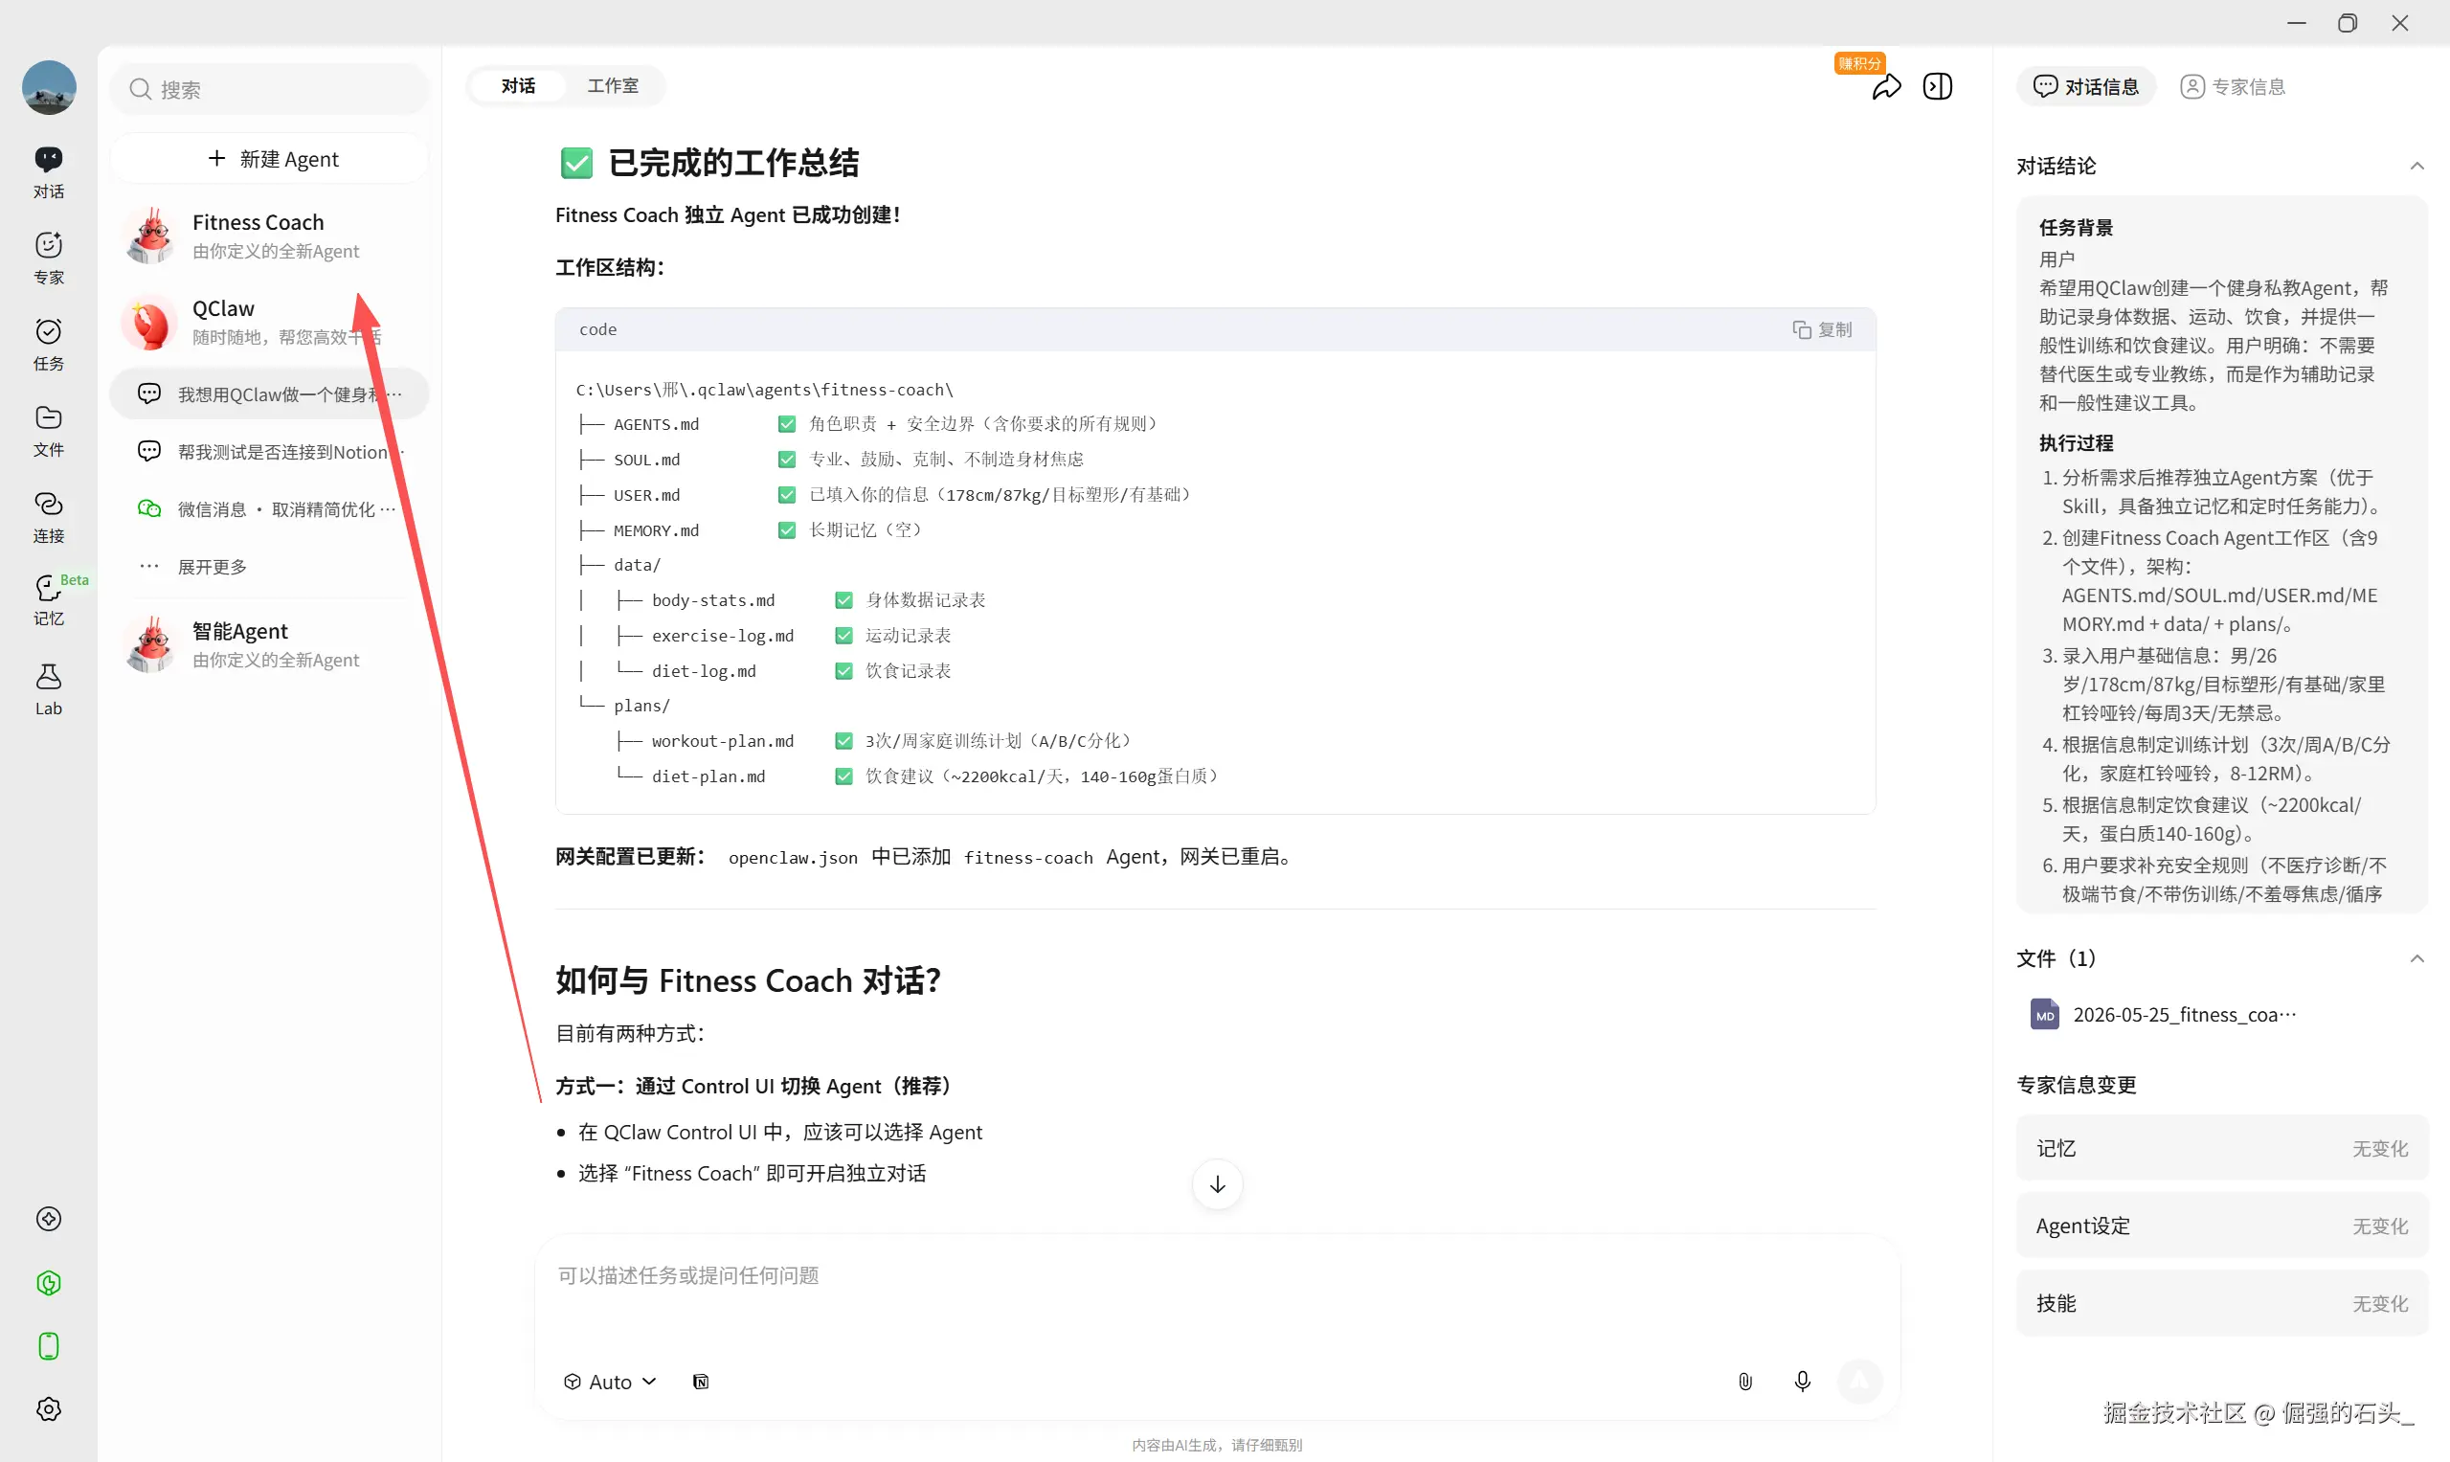Click the data/ folder line in the code block

(x=619, y=565)
